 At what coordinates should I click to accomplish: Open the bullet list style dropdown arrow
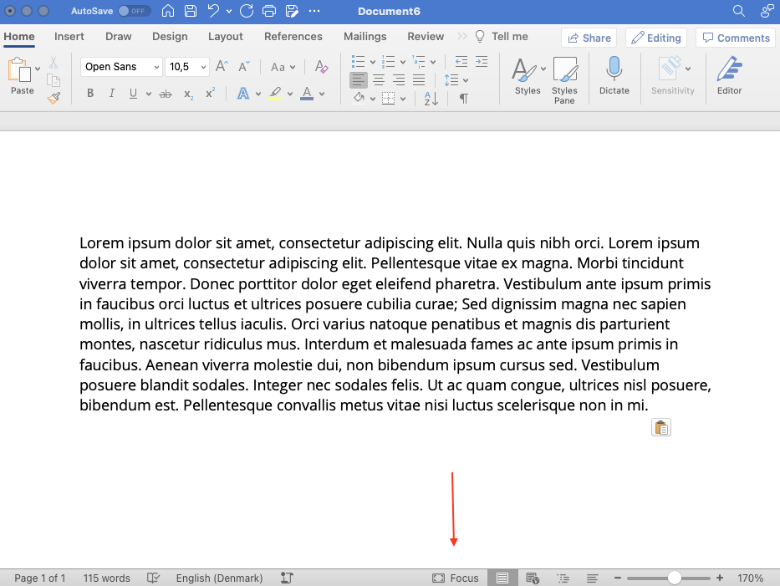pyautogui.click(x=373, y=62)
